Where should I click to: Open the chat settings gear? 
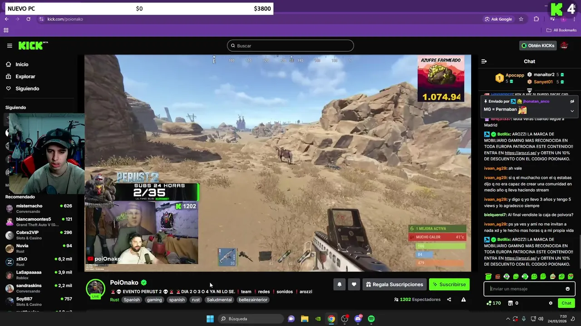click(x=551, y=303)
